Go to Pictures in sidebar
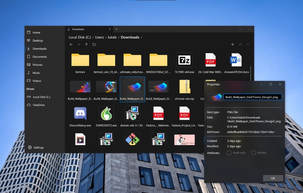303x193 pixels. click(x=37, y=65)
